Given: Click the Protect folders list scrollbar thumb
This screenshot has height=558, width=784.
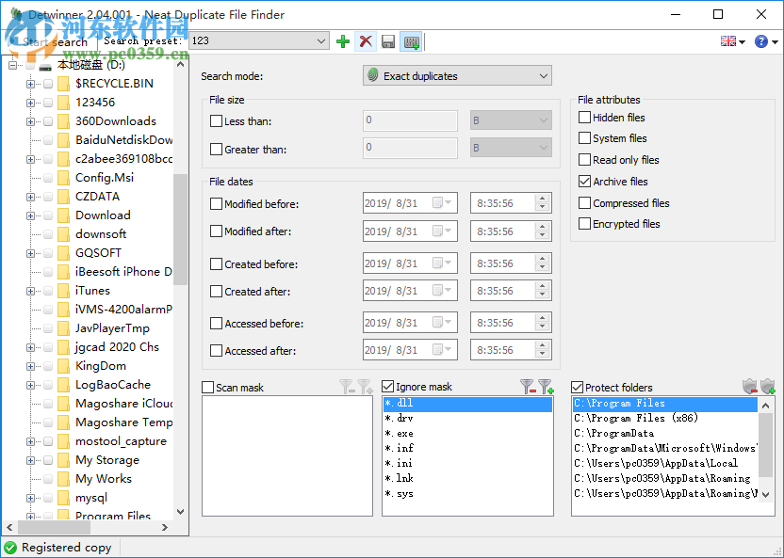Looking at the screenshot, I should tap(765, 447).
